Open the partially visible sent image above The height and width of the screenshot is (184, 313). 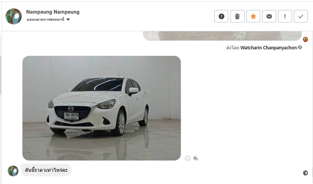(x=222, y=36)
